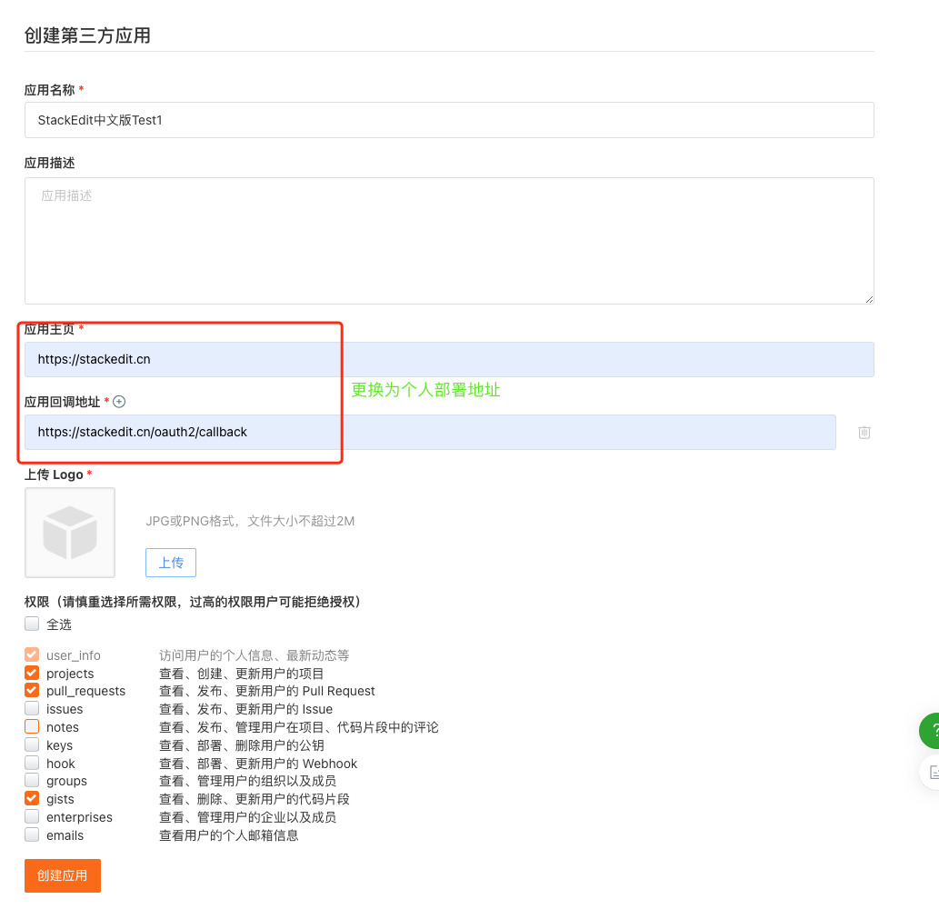The width and height of the screenshot is (939, 909).
Task: Toggle the user_info permission checkbox
Action: click(32, 654)
